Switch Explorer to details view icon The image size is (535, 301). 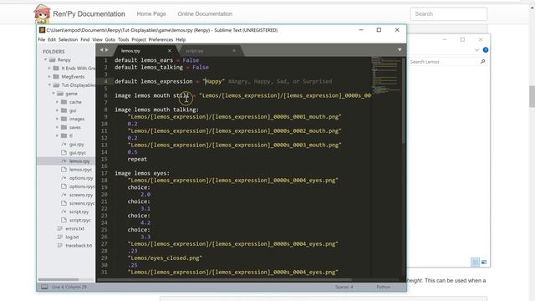tap(475, 262)
